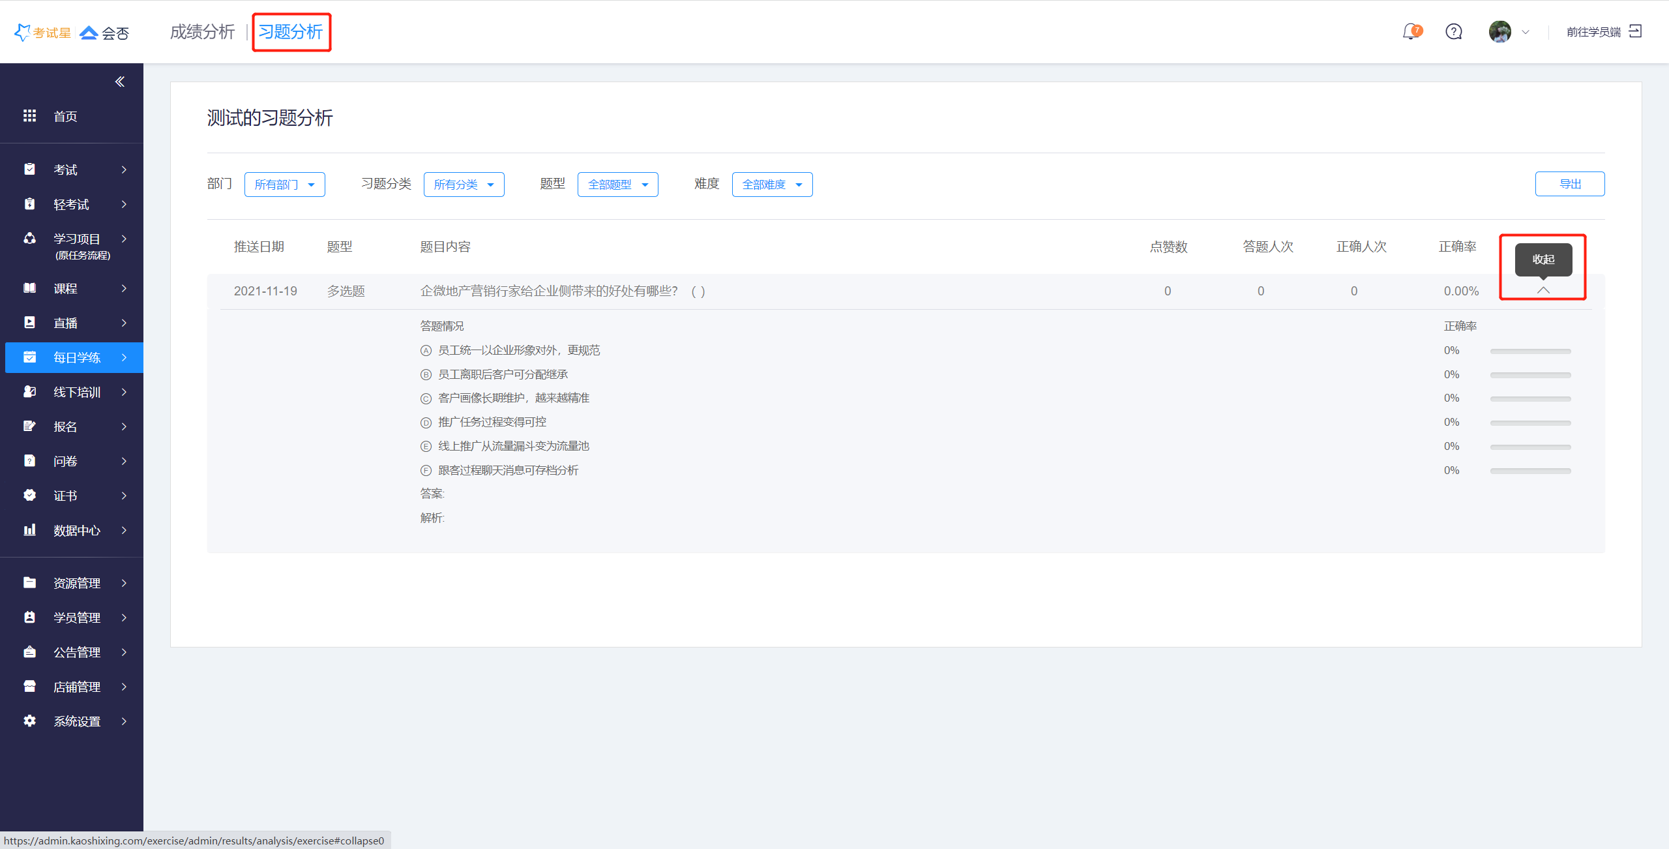Click the 导出 export button
The width and height of the screenshot is (1669, 849).
point(1569,184)
